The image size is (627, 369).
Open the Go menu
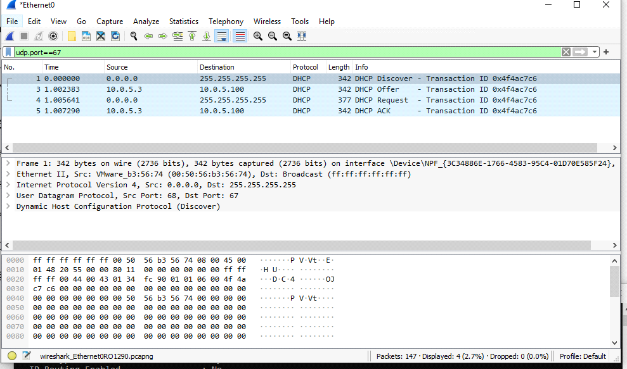(82, 22)
